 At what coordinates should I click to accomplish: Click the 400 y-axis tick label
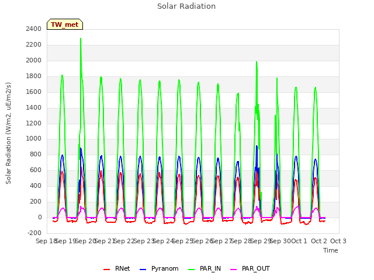pos(36,185)
